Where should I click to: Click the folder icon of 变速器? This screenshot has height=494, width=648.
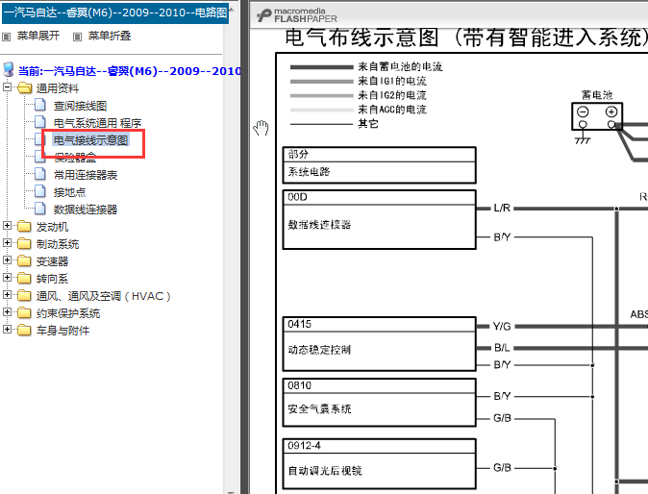pyautogui.click(x=24, y=261)
